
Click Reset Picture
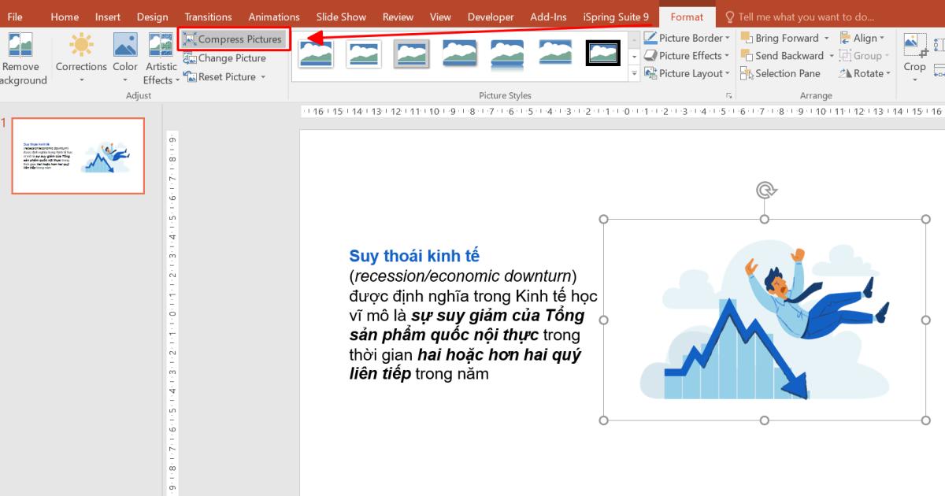[x=223, y=76]
